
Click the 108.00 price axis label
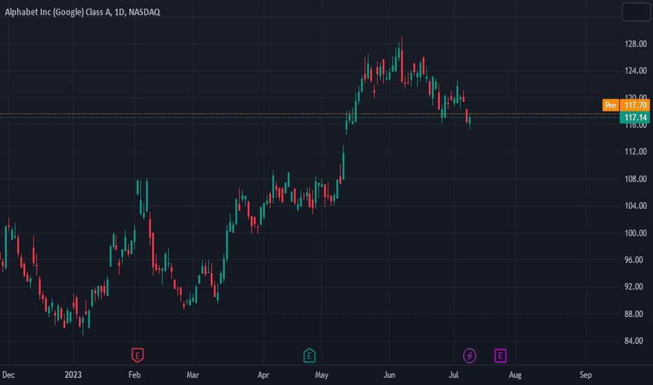[635, 179]
